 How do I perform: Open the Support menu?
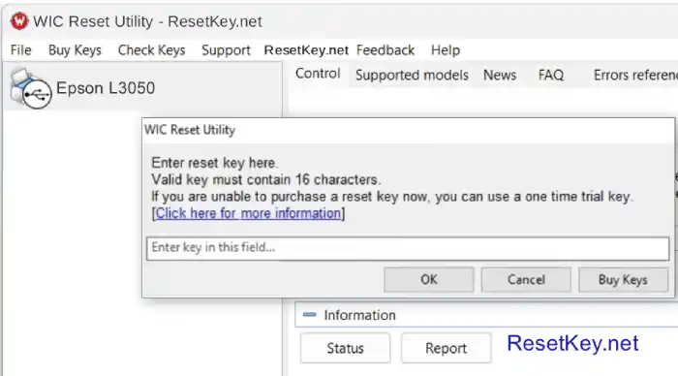pos(226,50)
